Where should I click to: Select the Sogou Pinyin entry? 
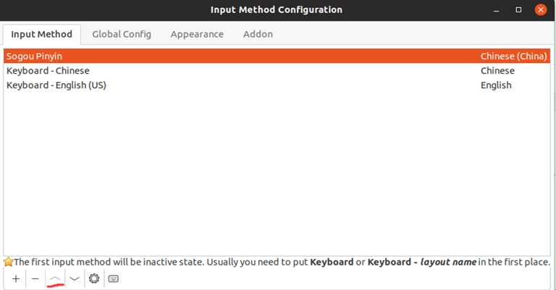coord(277,56)
